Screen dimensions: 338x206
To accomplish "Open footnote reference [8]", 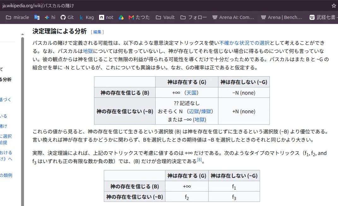I will pos(199,160).
